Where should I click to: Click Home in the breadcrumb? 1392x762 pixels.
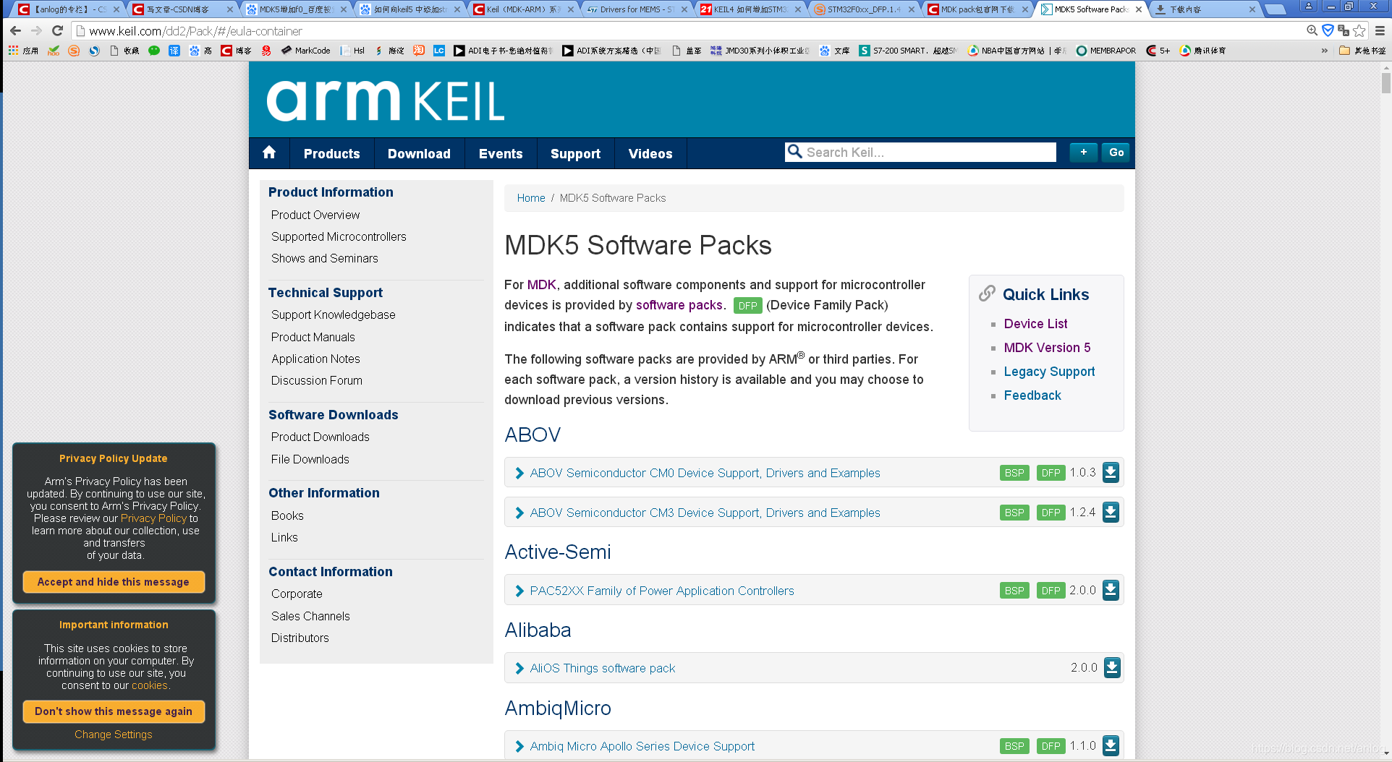pos(531,198)
